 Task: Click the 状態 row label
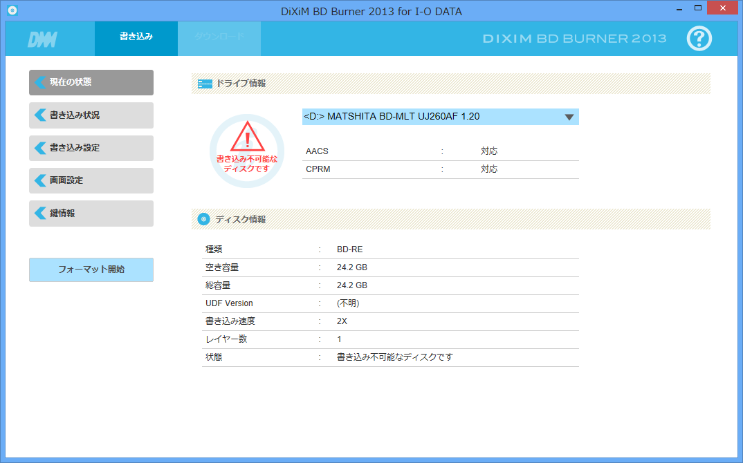(x=214, y=357)
